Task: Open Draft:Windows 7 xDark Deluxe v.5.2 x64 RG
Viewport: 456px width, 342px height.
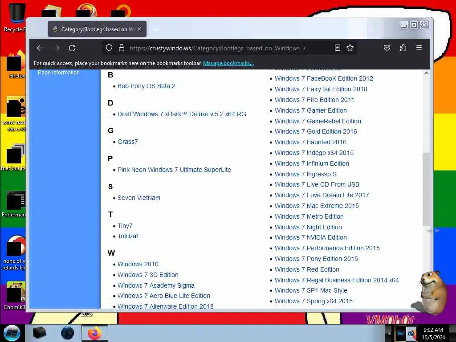Action: 182,114
